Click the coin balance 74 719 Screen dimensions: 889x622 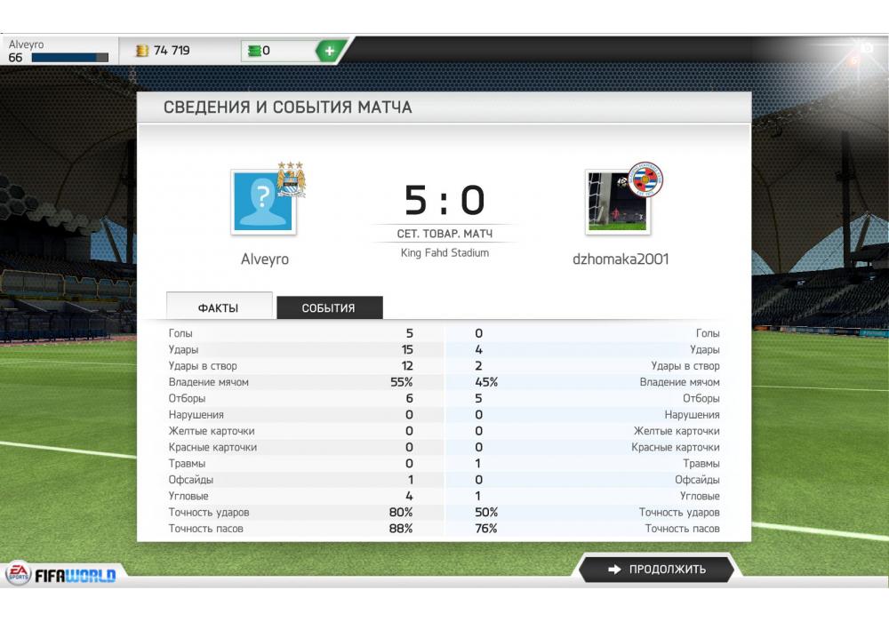pos(172,51)
